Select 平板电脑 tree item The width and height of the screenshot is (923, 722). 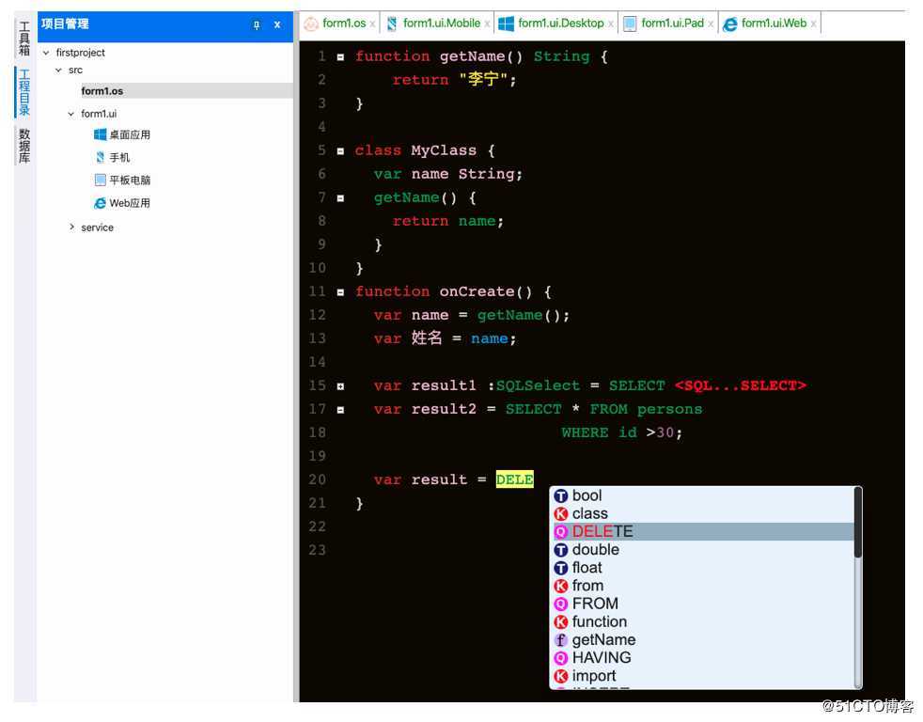tap(130, 180)
